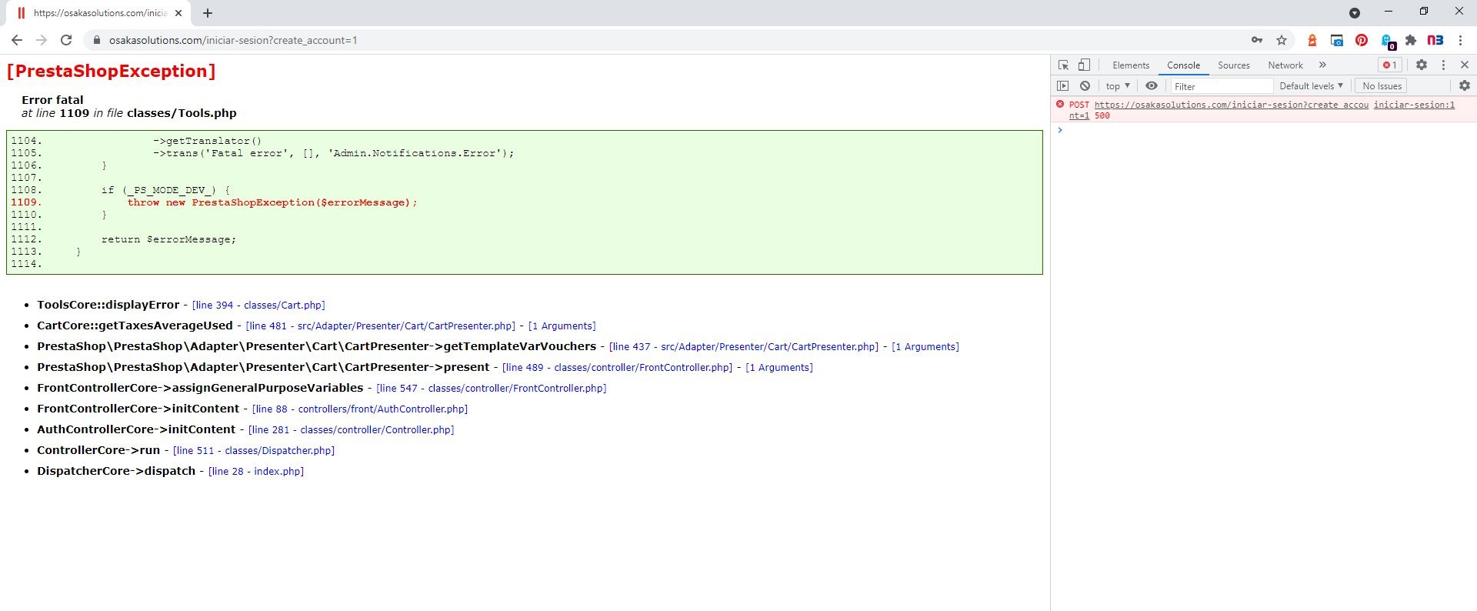
Task: Open DevTools settings gear
Action: tap(1422, 65)
